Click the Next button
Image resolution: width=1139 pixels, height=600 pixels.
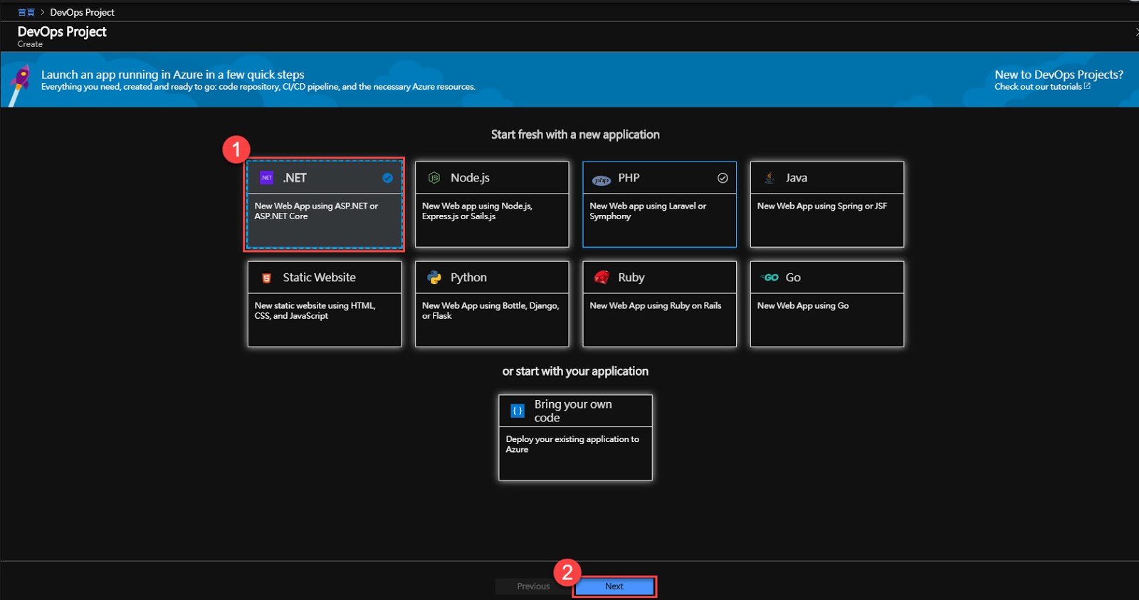coord(614,586)
